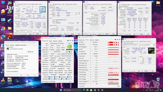Viewport: 163px width, 92px height.
Task: Click the GeForce GTX logo in CPU-Z Graphics window
Action: click(151, 51)
